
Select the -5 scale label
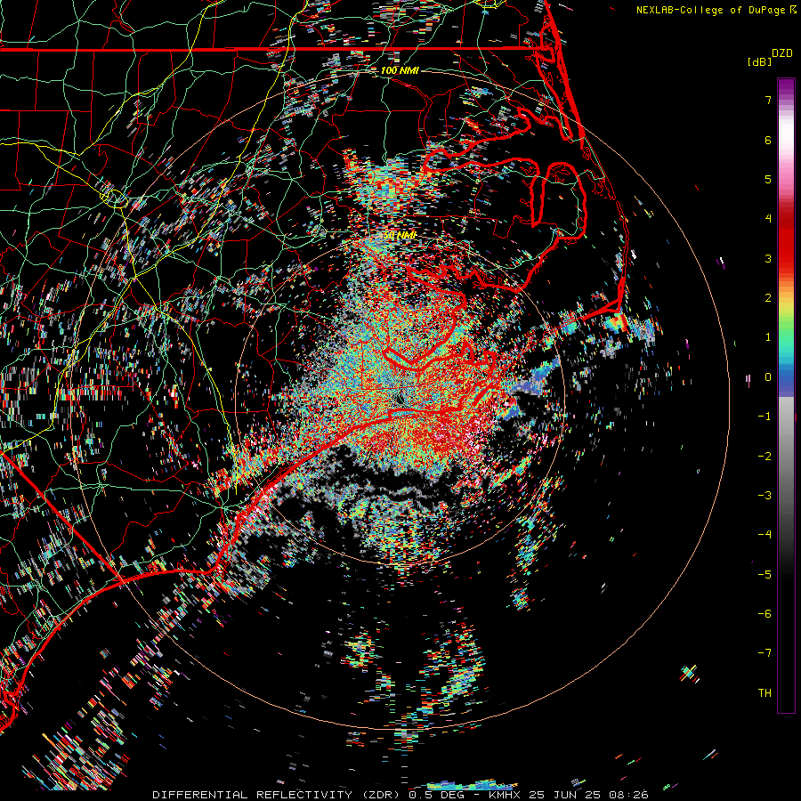point(765,575)
